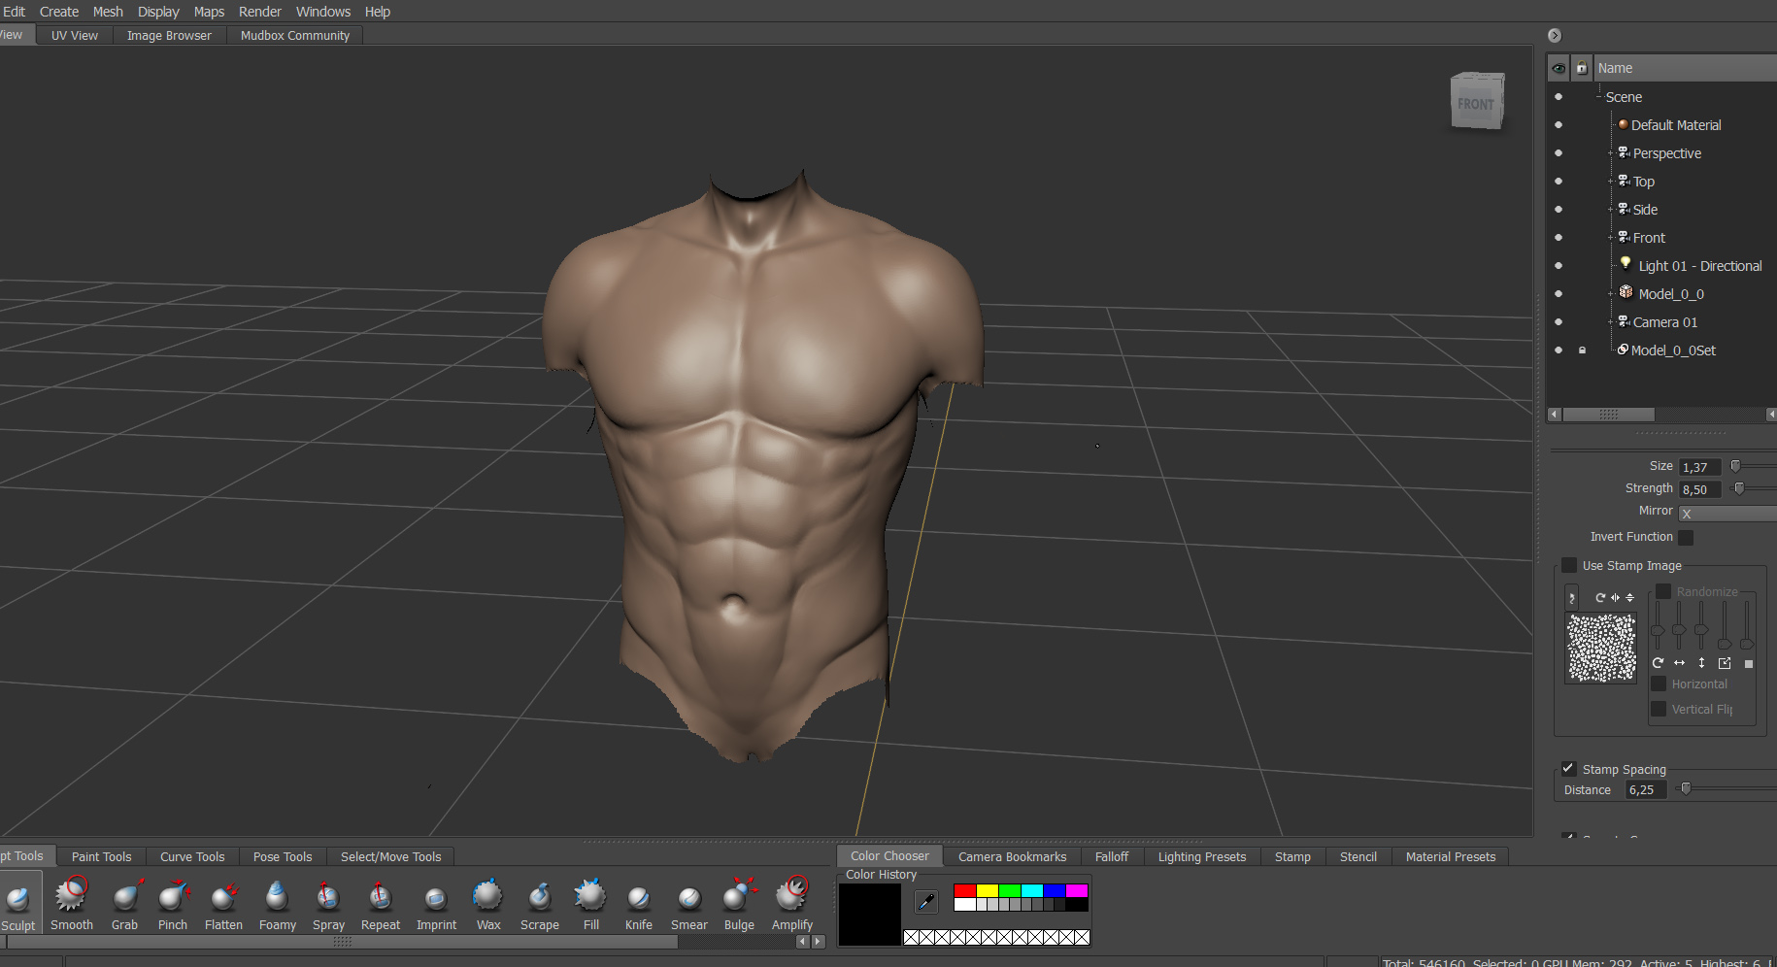This screenshot has height=967, width=1777.
Task: Click randomize scale icon under sliders
Action: coord(1725,663)
